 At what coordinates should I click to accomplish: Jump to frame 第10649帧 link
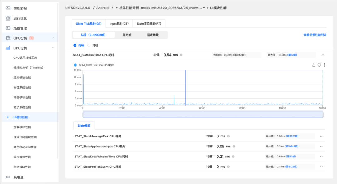pos(291,146)
